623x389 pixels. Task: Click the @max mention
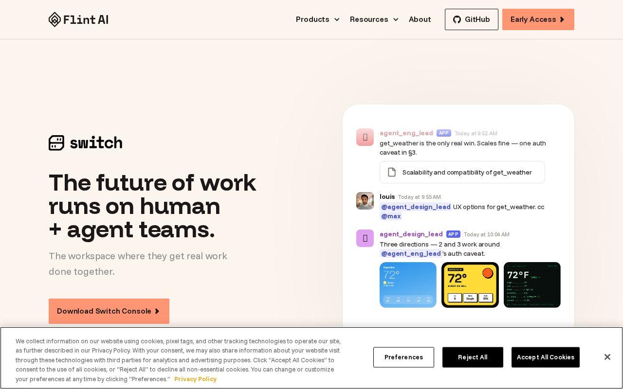(391, 216)
